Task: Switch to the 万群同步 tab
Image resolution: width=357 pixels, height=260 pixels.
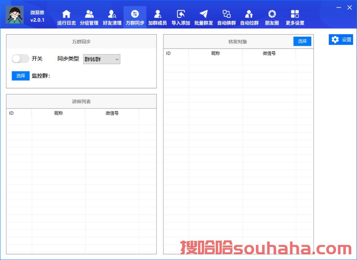Action: [135, 17]
